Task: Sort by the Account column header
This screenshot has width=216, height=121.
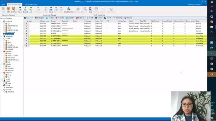Action: coord(54,21)
